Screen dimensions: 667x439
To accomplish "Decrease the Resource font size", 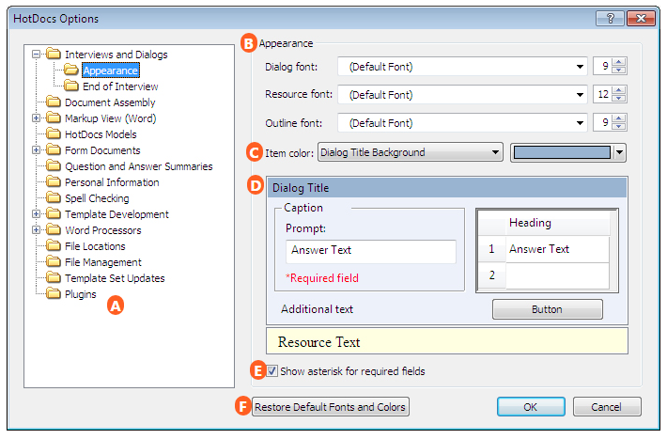I will click(x=619, y=99).
